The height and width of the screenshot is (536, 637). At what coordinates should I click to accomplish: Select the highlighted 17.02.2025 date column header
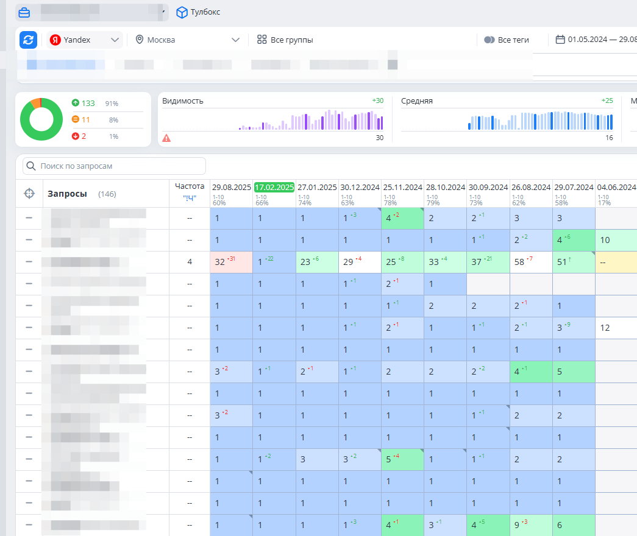[274, 188]
